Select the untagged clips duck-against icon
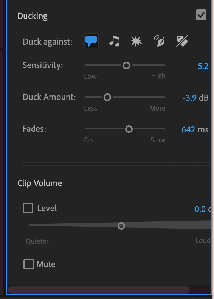The image size is (214, 299). [x=182, y=41]
